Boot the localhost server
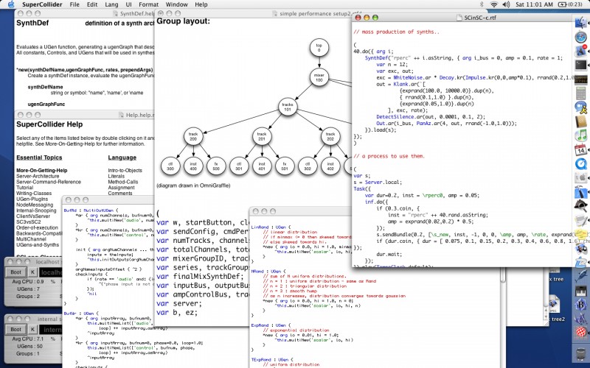Screen dimensions: 590x368 point(14,272)
